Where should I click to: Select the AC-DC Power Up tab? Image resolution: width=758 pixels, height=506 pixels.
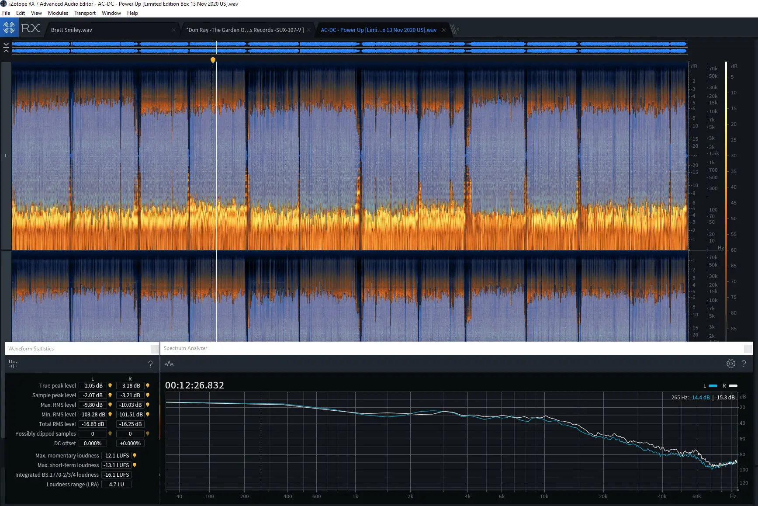378,30
